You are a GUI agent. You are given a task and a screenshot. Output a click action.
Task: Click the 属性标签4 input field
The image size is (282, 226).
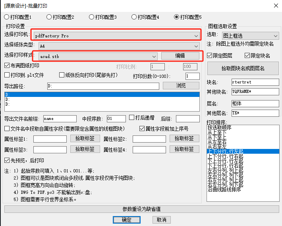click(x=149, y=150)
